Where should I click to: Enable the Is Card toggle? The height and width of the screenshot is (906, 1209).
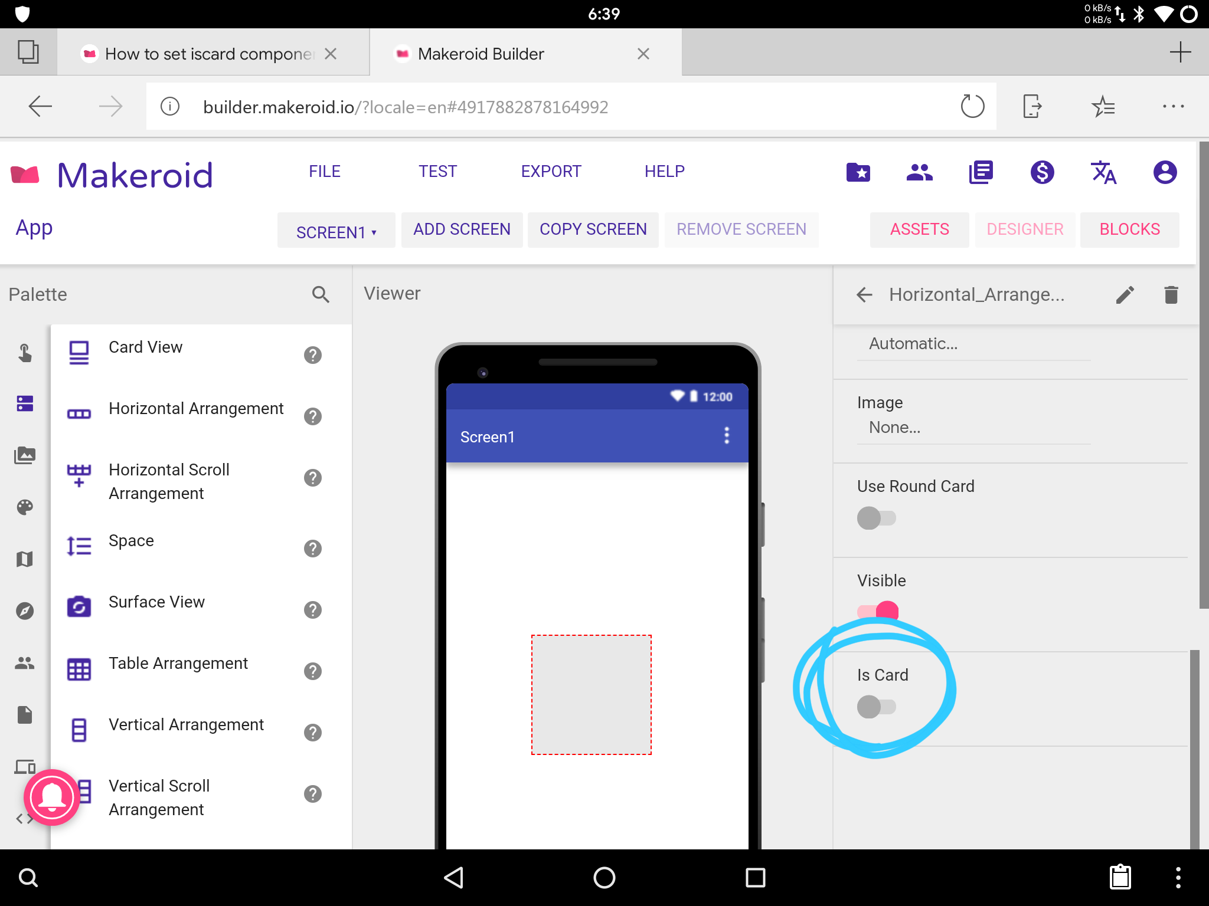[876, 706]
